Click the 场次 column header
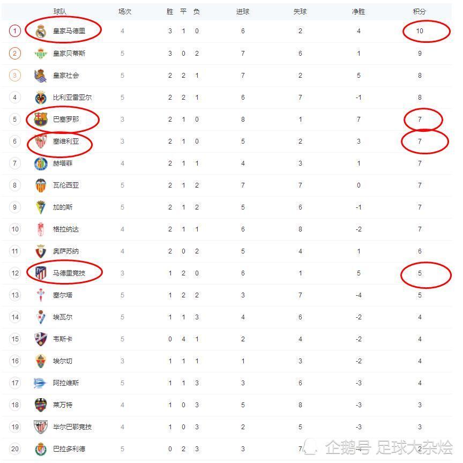The image size is (463, 463). (125, 12)
